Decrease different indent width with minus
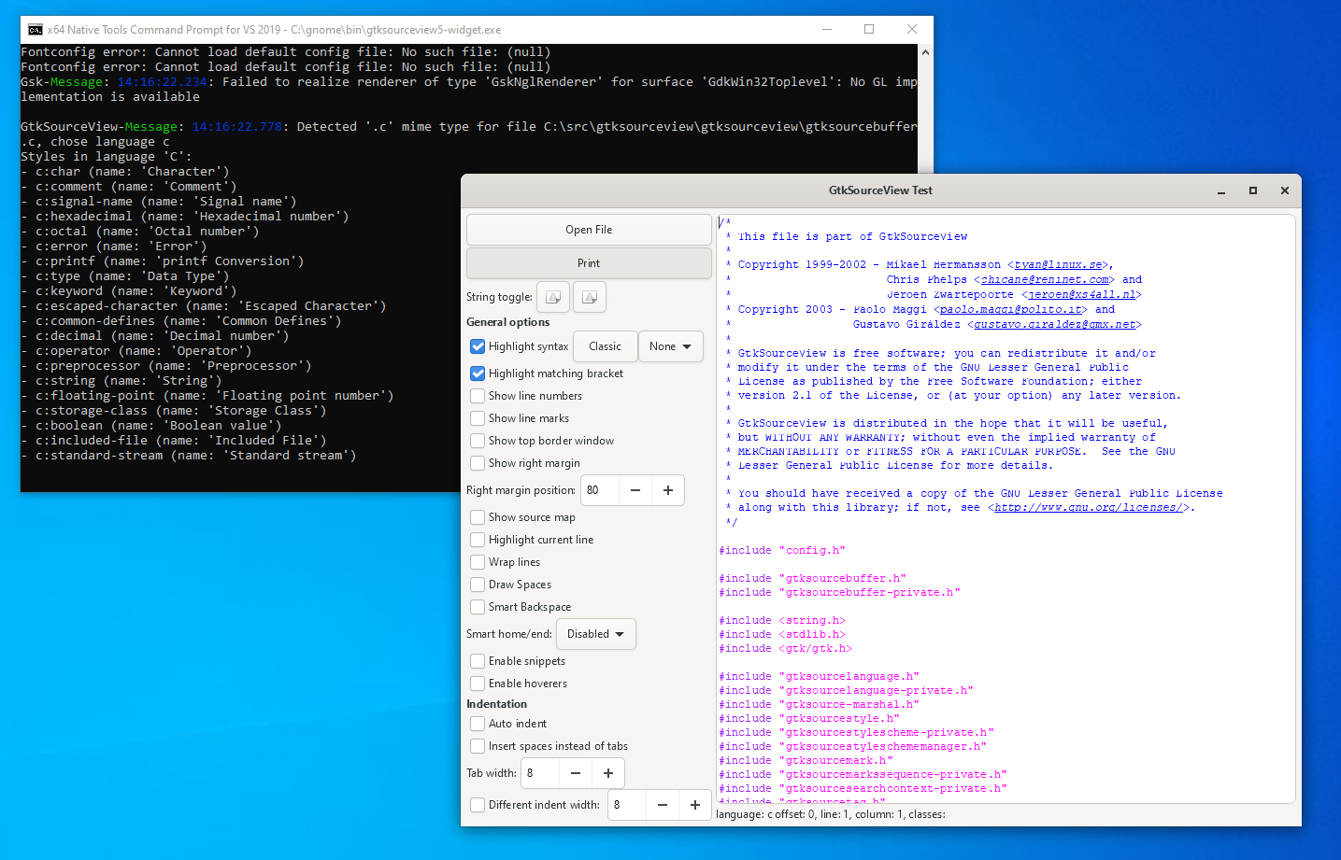1341x860 pixels. (x=663, y=805)
